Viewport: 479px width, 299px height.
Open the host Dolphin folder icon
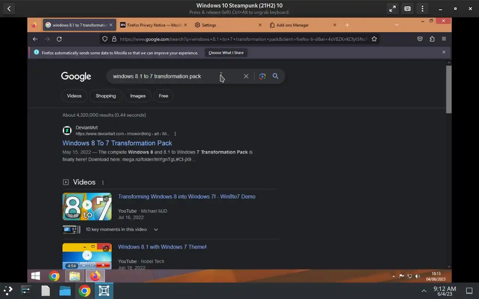[x=65, y=290]
